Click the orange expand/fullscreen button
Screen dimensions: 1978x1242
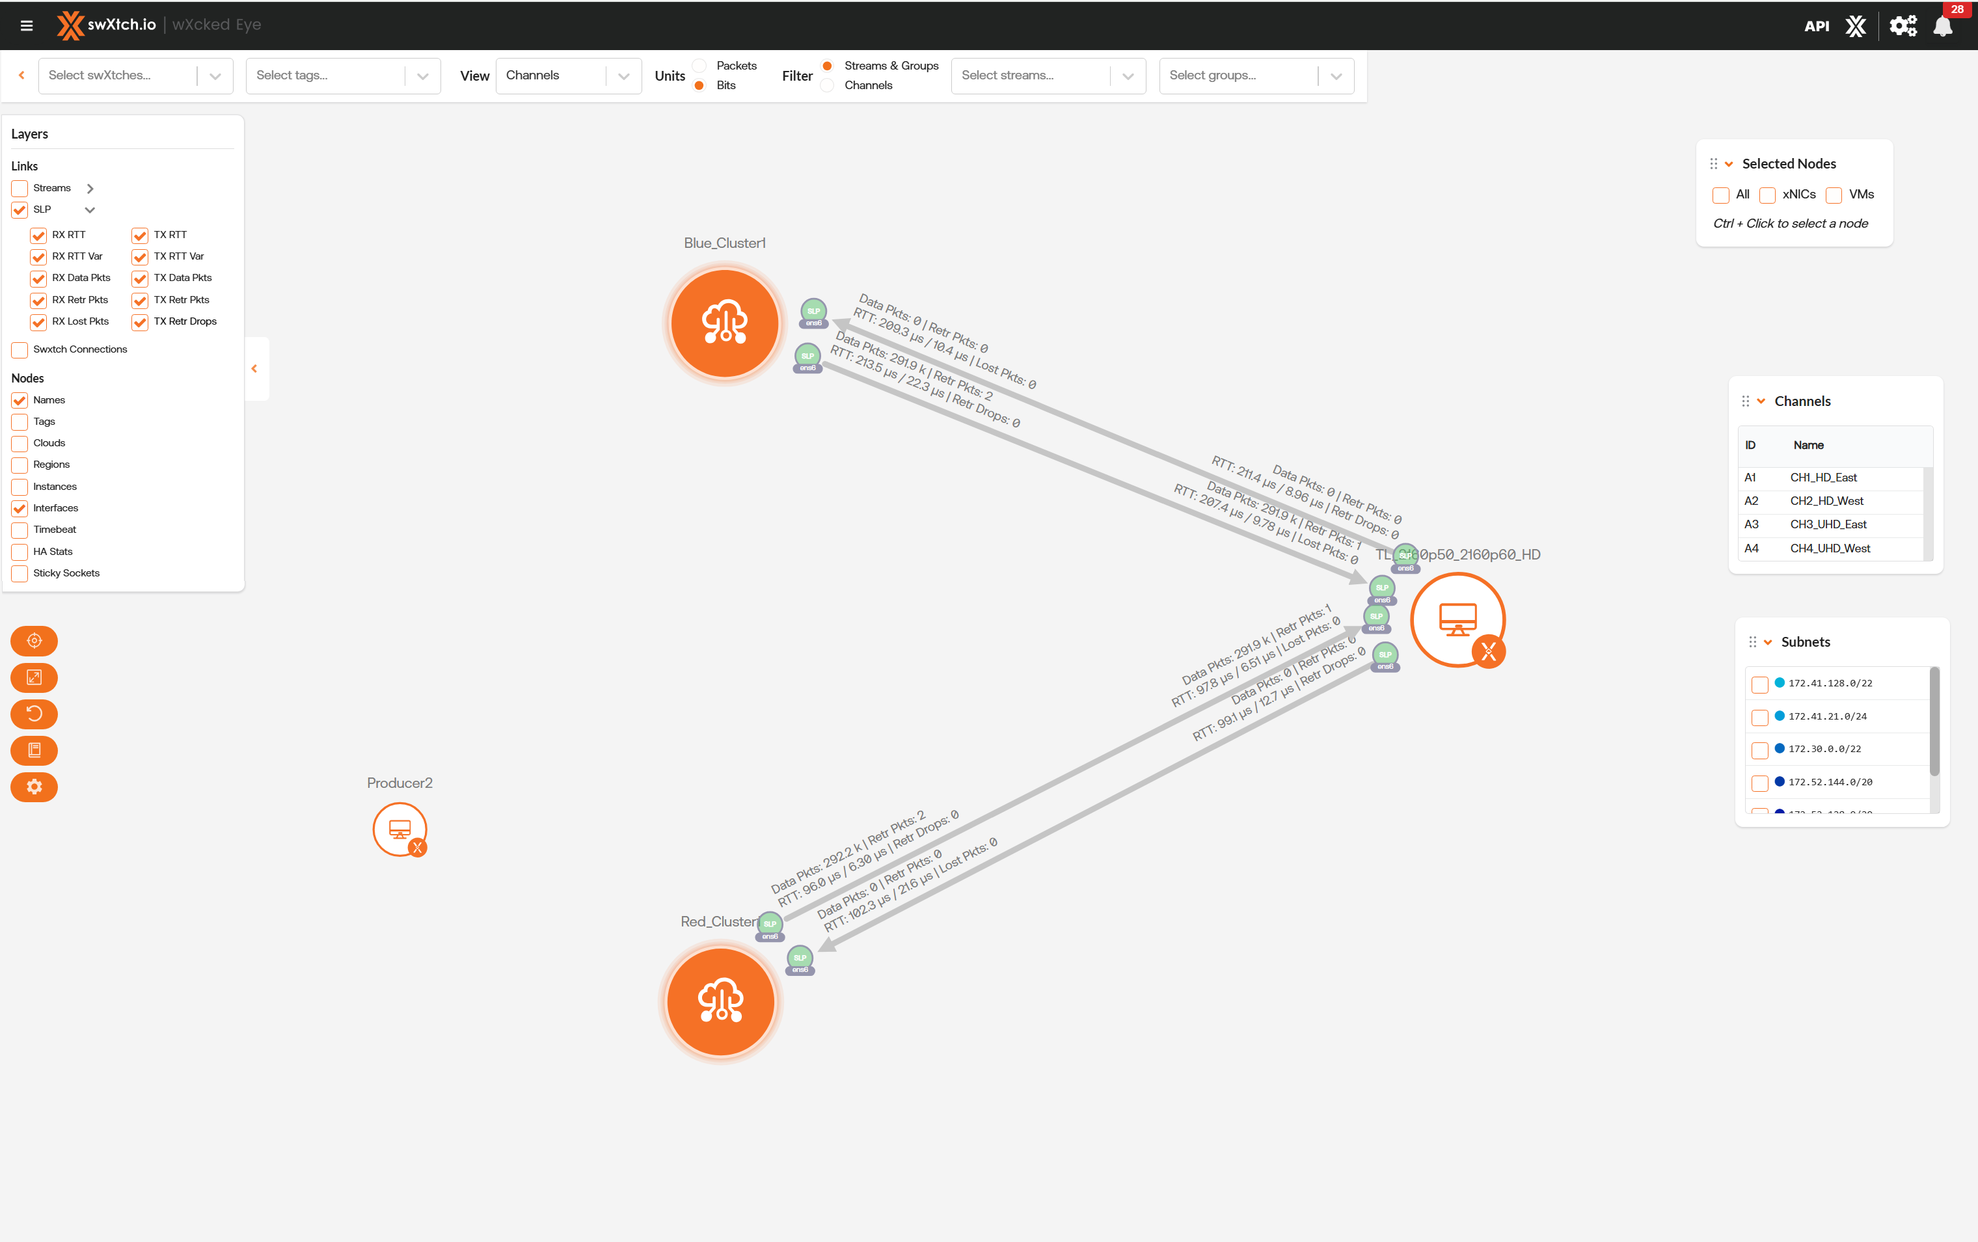[34, 678]
